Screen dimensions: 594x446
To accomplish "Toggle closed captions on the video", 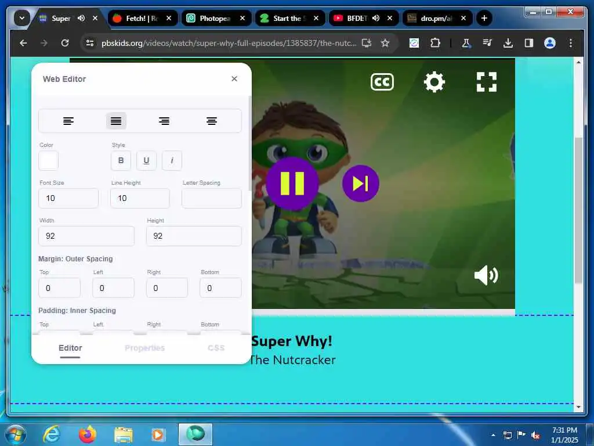I will point(382,82).
